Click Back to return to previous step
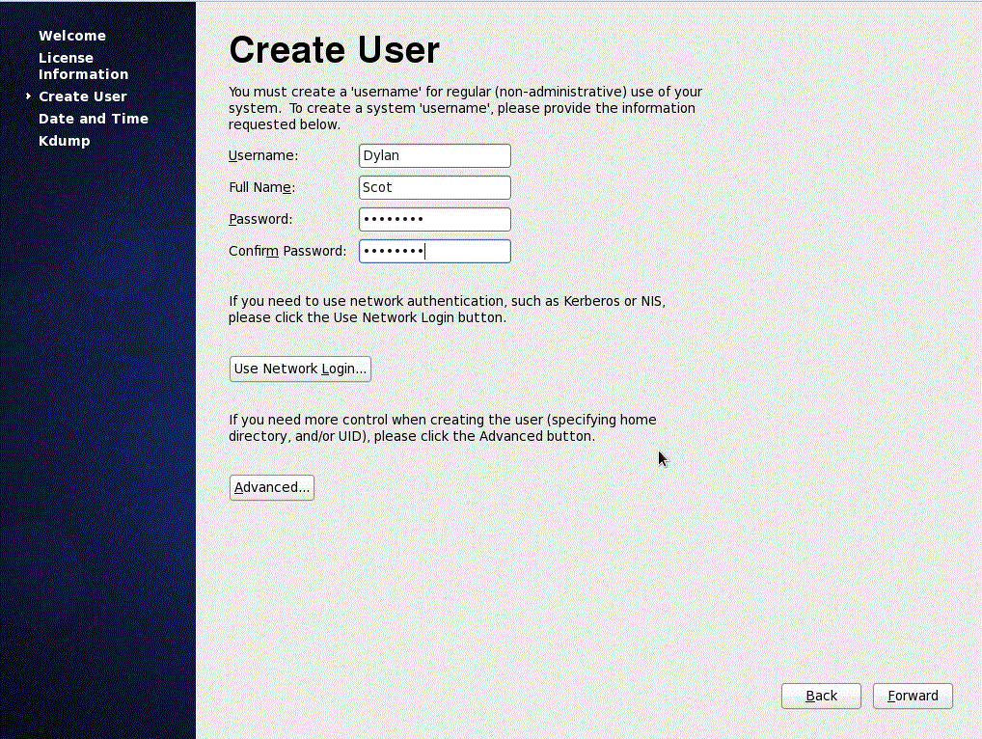Viewport: 982px width, 739px height. pyautogui.click(x=821, y=696)
